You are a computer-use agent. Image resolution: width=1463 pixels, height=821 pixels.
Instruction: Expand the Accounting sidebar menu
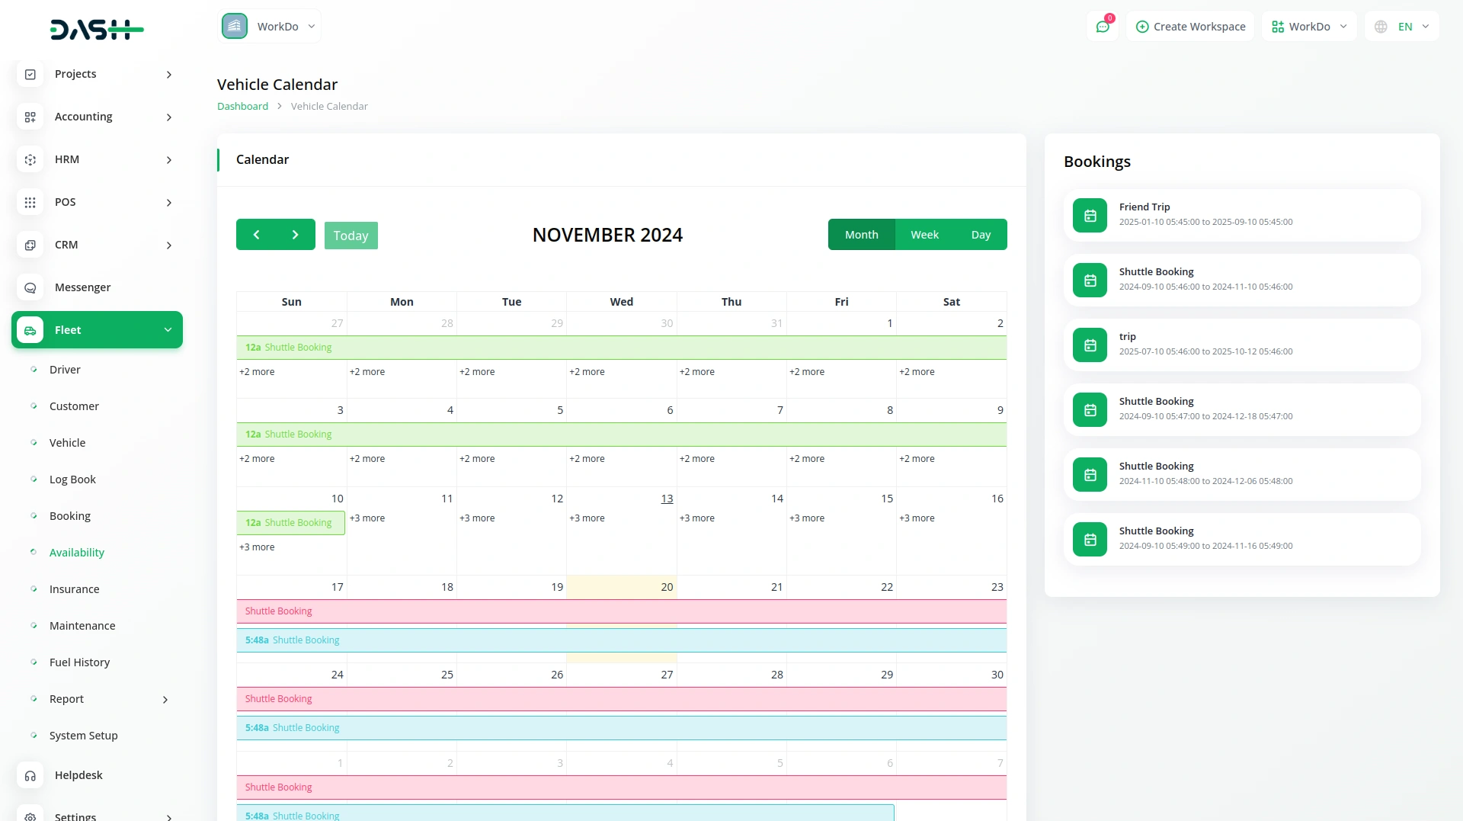tap(97, 117)
